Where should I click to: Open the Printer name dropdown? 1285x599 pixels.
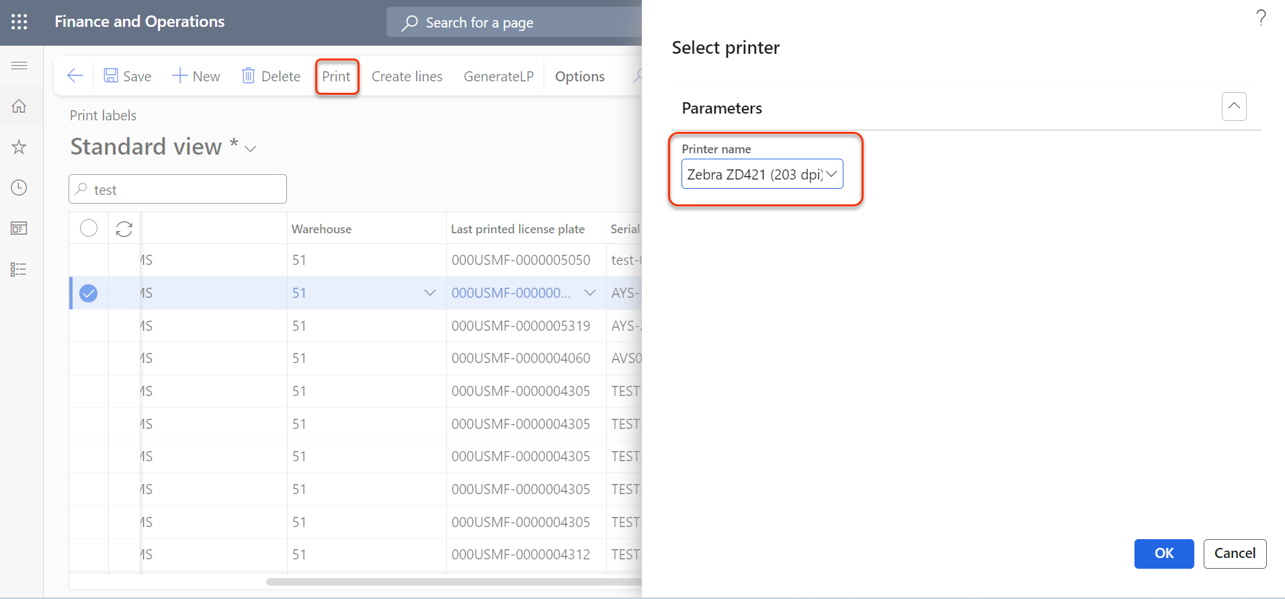tap(831, 174)
